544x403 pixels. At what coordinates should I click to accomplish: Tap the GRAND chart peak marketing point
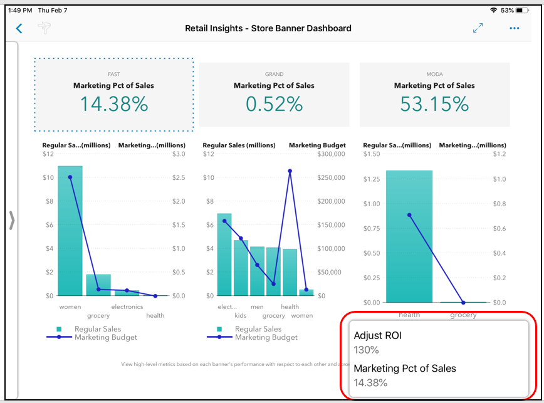coord(290,171)
